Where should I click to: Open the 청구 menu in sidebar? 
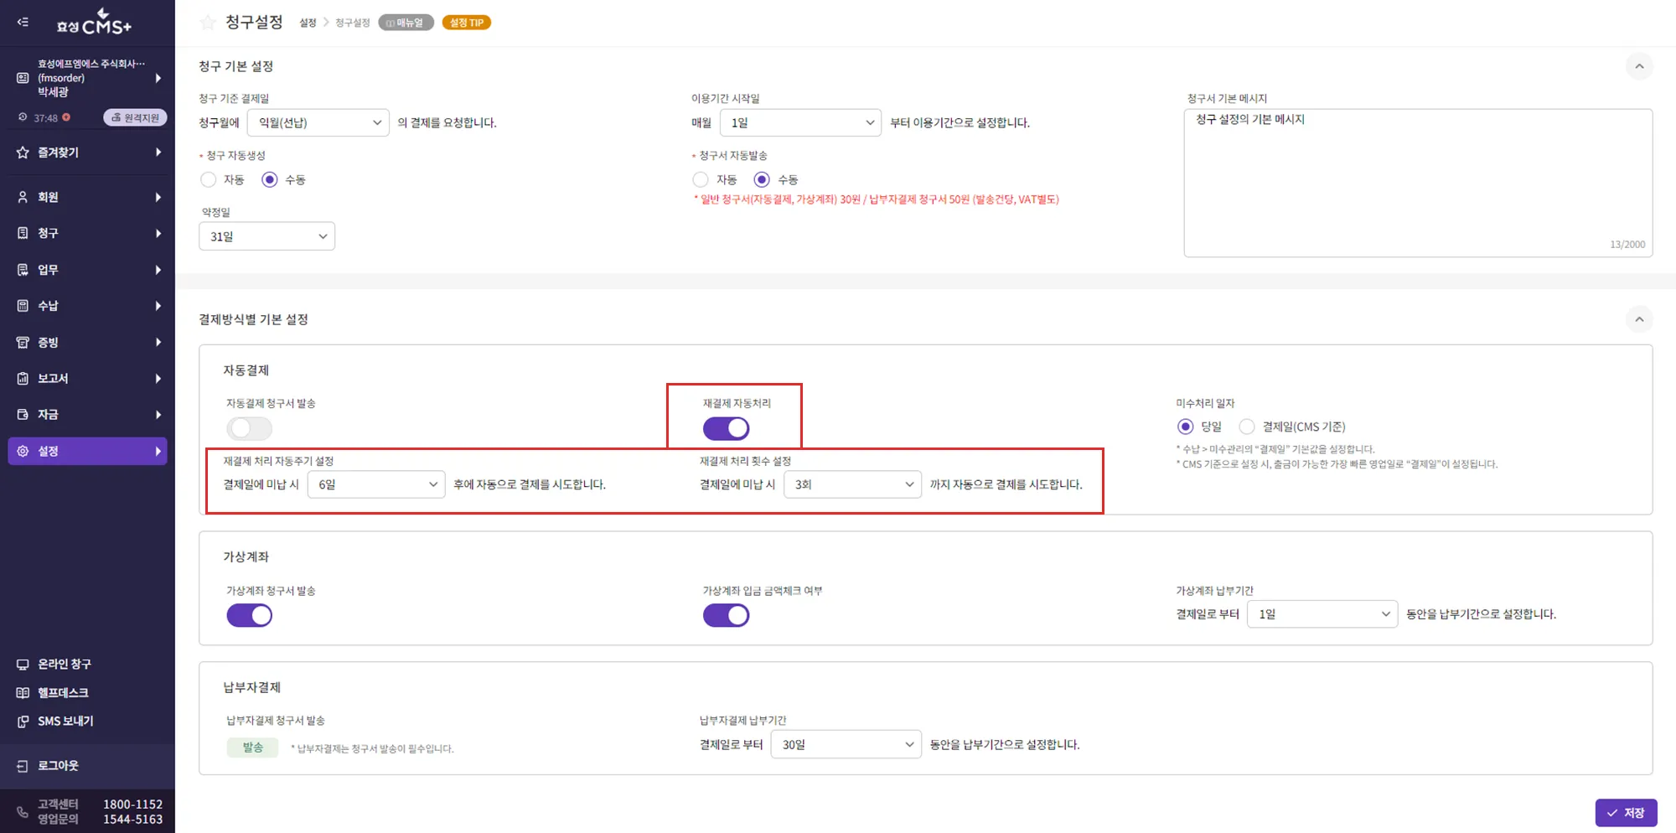point(87,233)
